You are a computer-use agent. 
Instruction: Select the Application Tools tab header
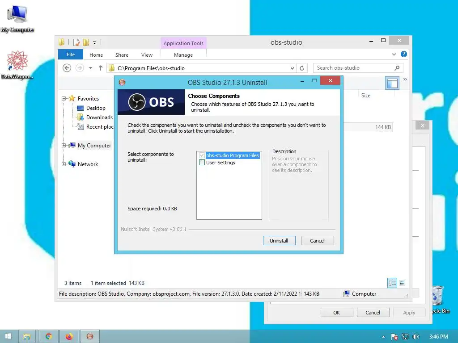pyautogui.click(x=183, y=43)
